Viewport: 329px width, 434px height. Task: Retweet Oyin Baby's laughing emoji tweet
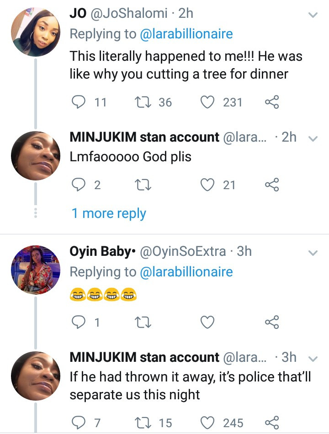tap(143, 323)
